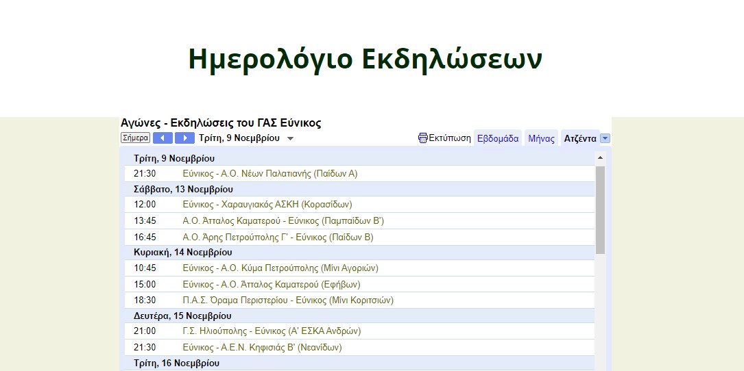The width and height of the screenshot is (744, 371).
Task: Open event Γ.Σ. Ηλιούπολης - Εύνικος
Action: pyautogui.click(x=271, y=331)
